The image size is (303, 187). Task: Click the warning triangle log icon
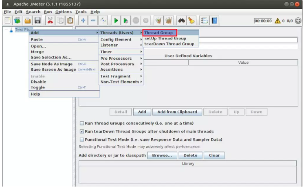click(278, 21)
